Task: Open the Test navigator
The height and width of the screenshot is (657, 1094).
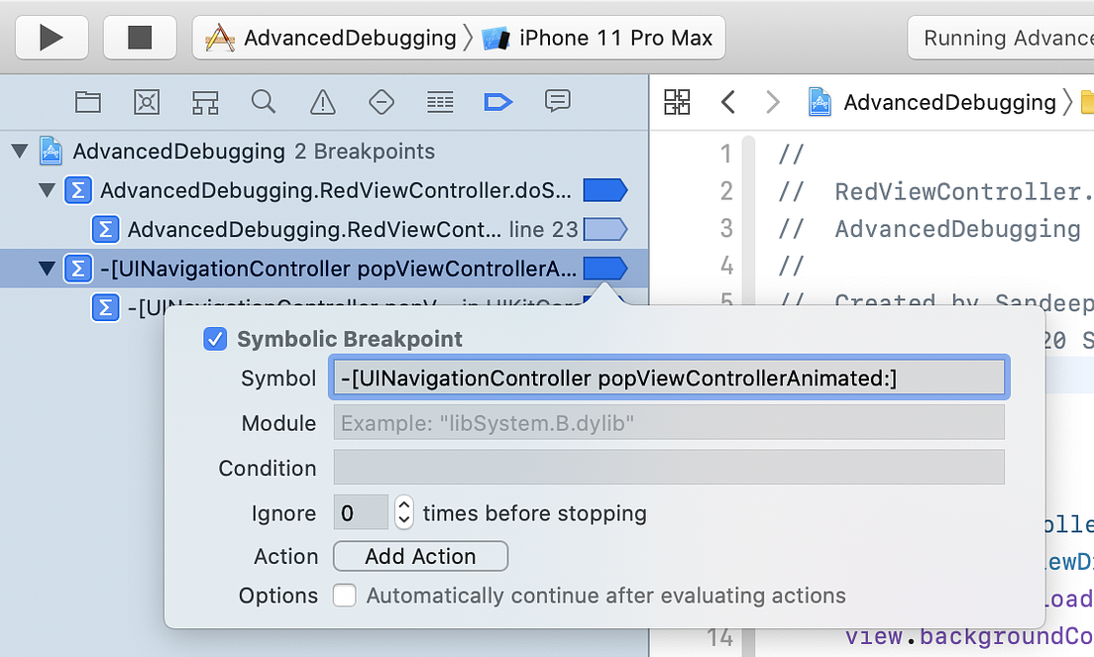Action: coord(381,101)
